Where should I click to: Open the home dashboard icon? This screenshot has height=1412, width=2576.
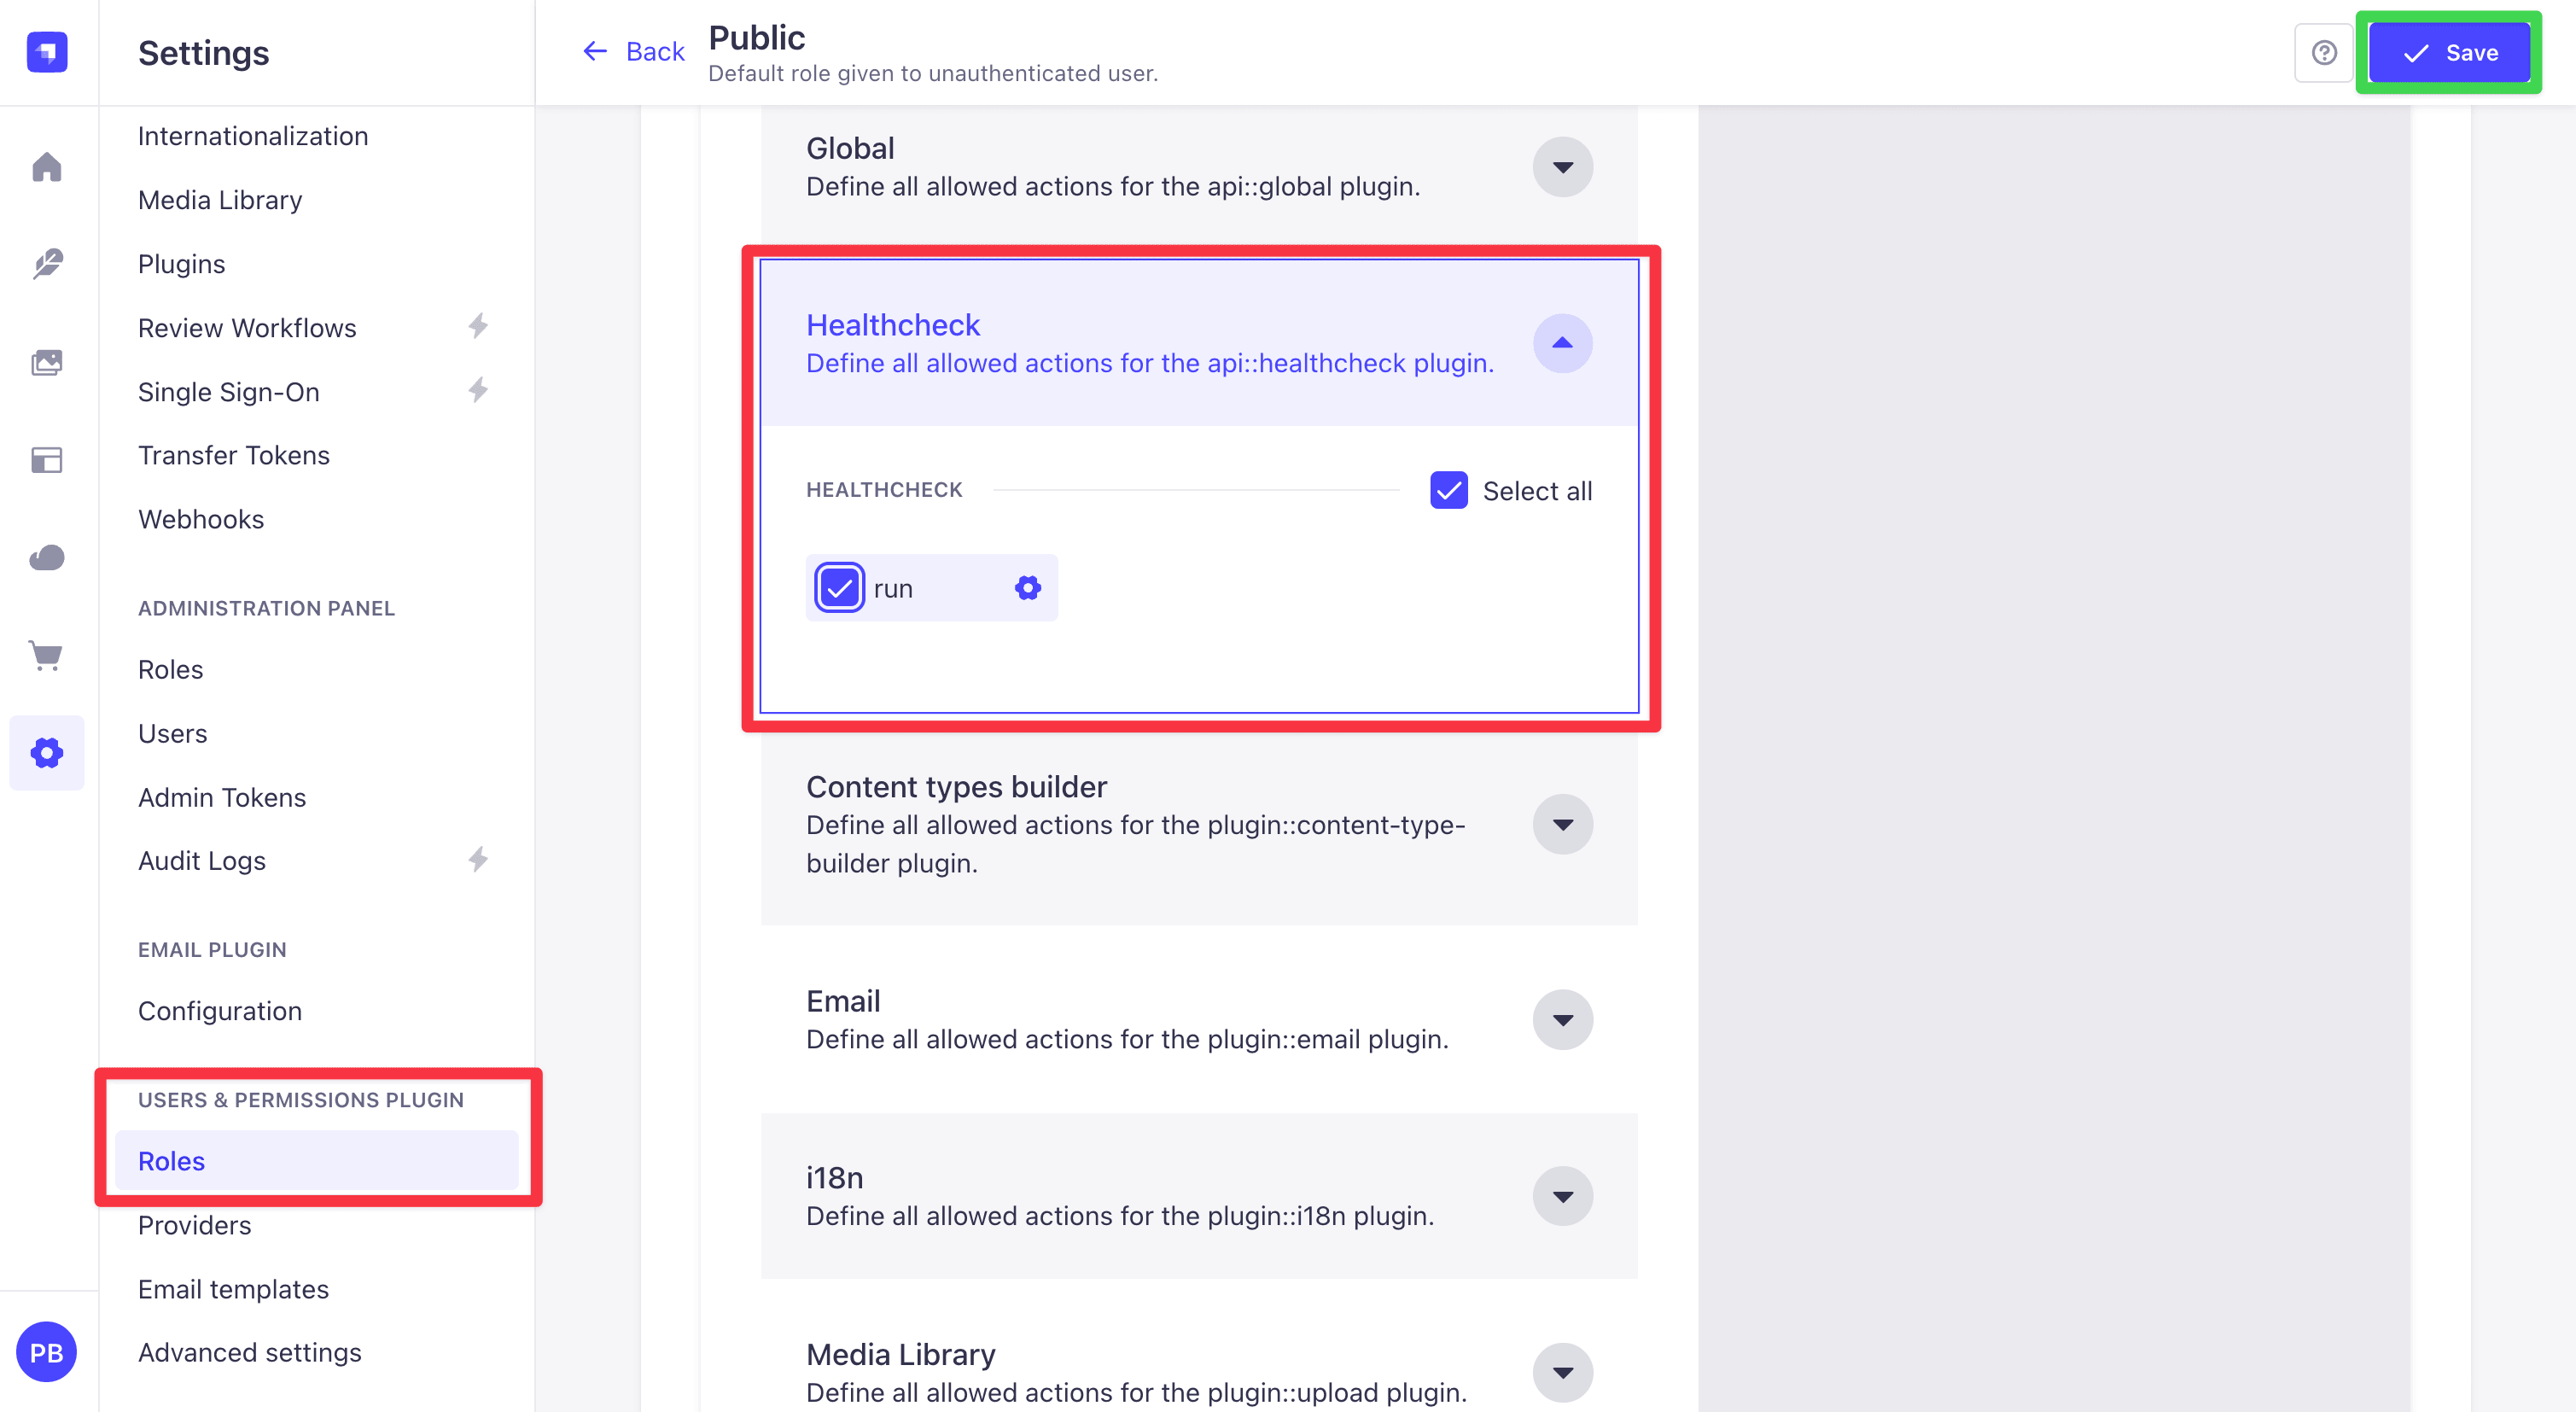pyautogui.click(x=47, y=166)
